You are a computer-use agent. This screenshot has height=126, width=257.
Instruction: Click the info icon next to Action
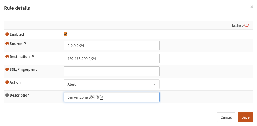(7, 82)
